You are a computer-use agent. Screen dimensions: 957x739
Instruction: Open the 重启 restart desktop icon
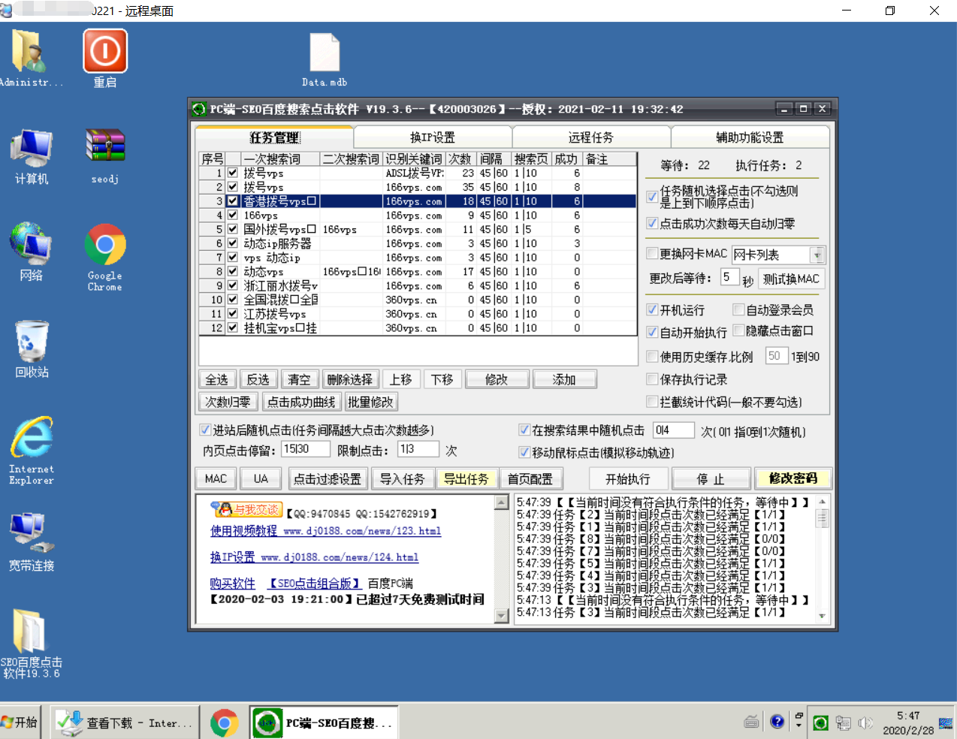(x=105, y=59)
